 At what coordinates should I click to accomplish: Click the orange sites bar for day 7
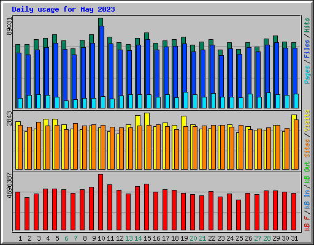click(x=75, y=146)
